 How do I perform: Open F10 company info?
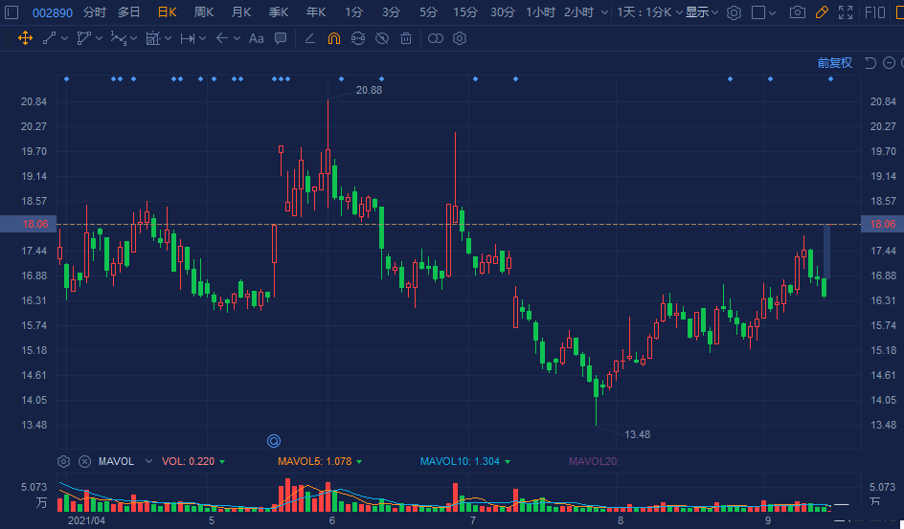point(875,12)
